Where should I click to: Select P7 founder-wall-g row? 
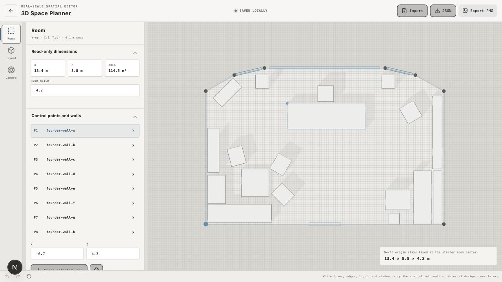click(85, 218)
